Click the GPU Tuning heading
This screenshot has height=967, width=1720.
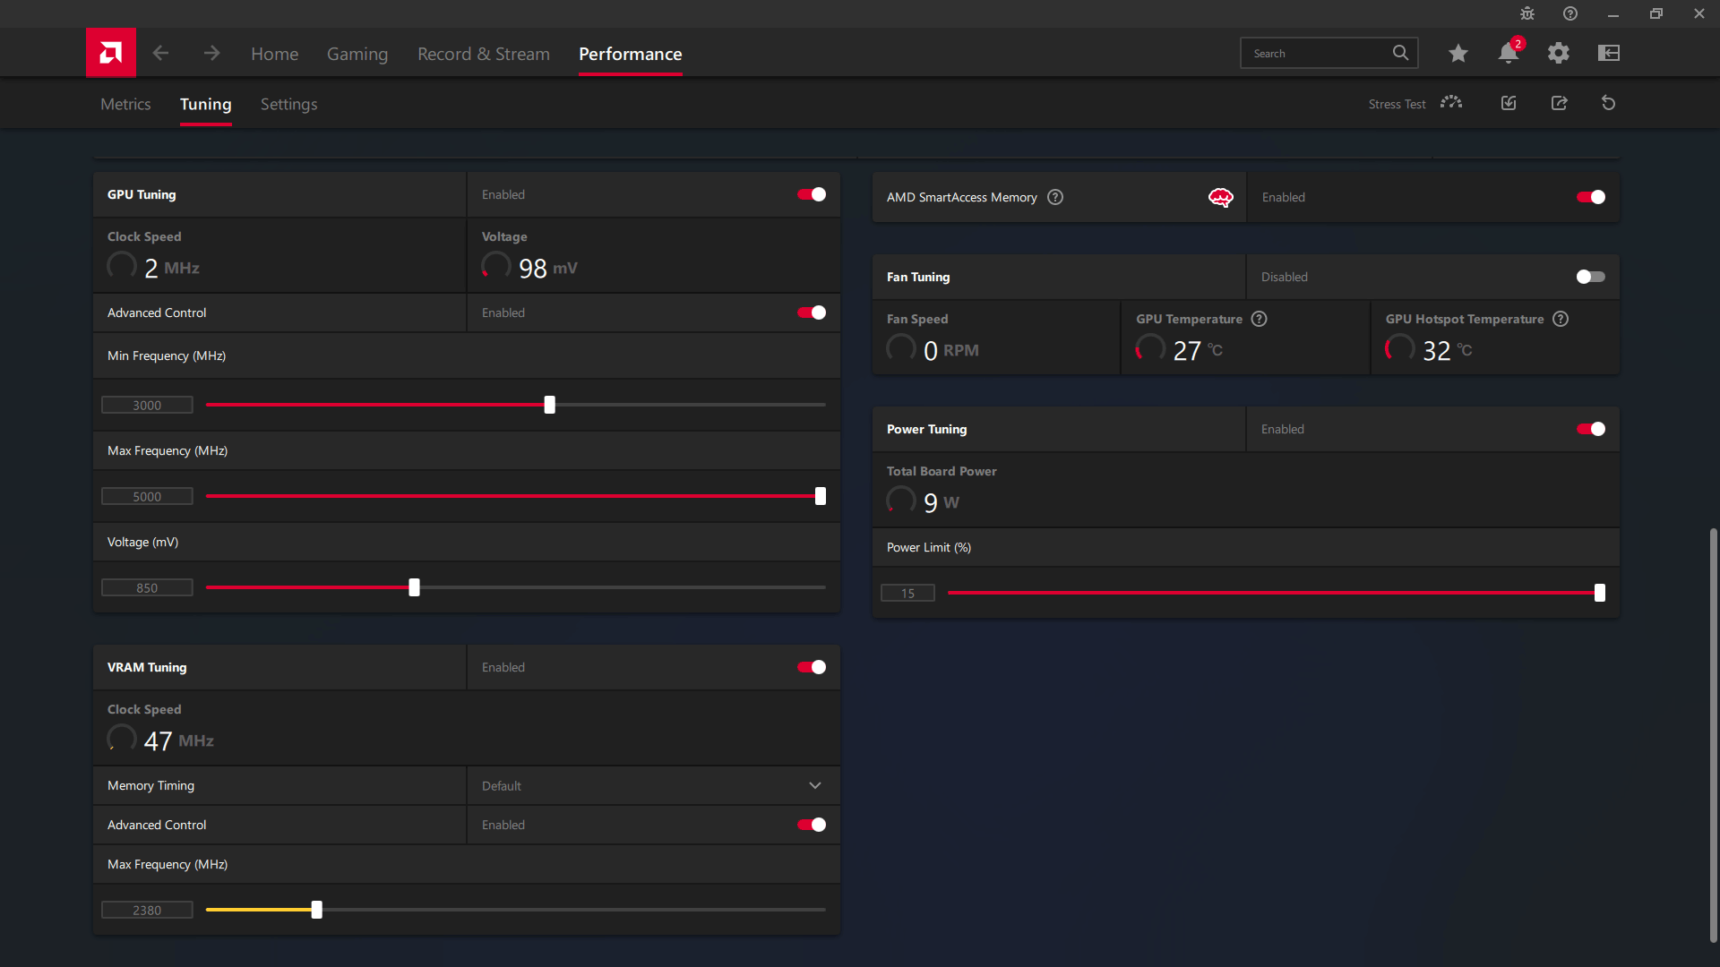(142, 194)
